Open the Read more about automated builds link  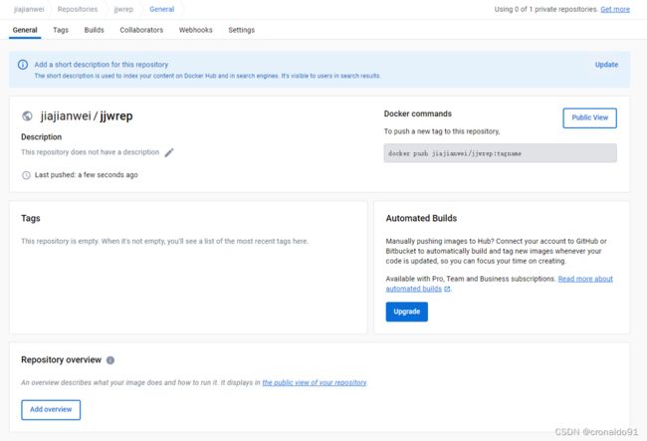pos(500,284)
